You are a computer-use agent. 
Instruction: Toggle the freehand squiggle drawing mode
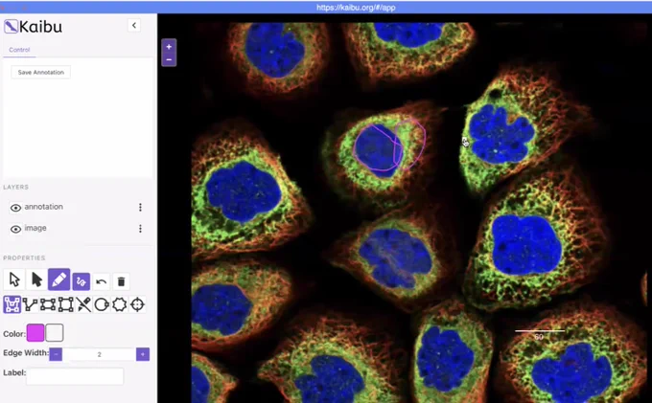coord(81,281)
